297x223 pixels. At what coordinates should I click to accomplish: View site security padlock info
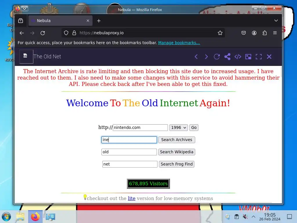coord(74,33)
